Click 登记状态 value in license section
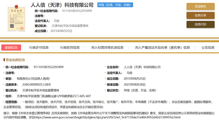Image resolution: width=219 pixels, height=123 pixels. point(140,90)
